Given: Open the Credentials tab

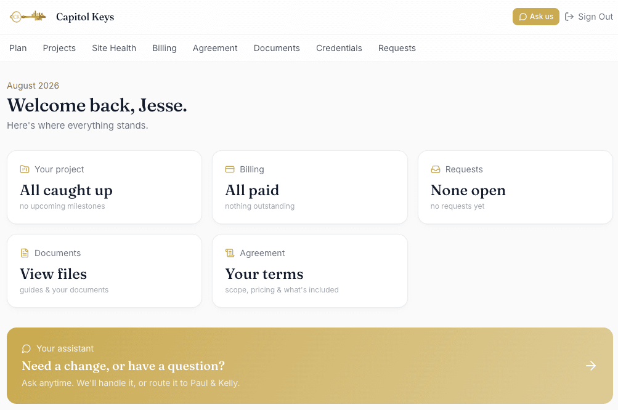Looking at the screenshot, I should 339,48.
